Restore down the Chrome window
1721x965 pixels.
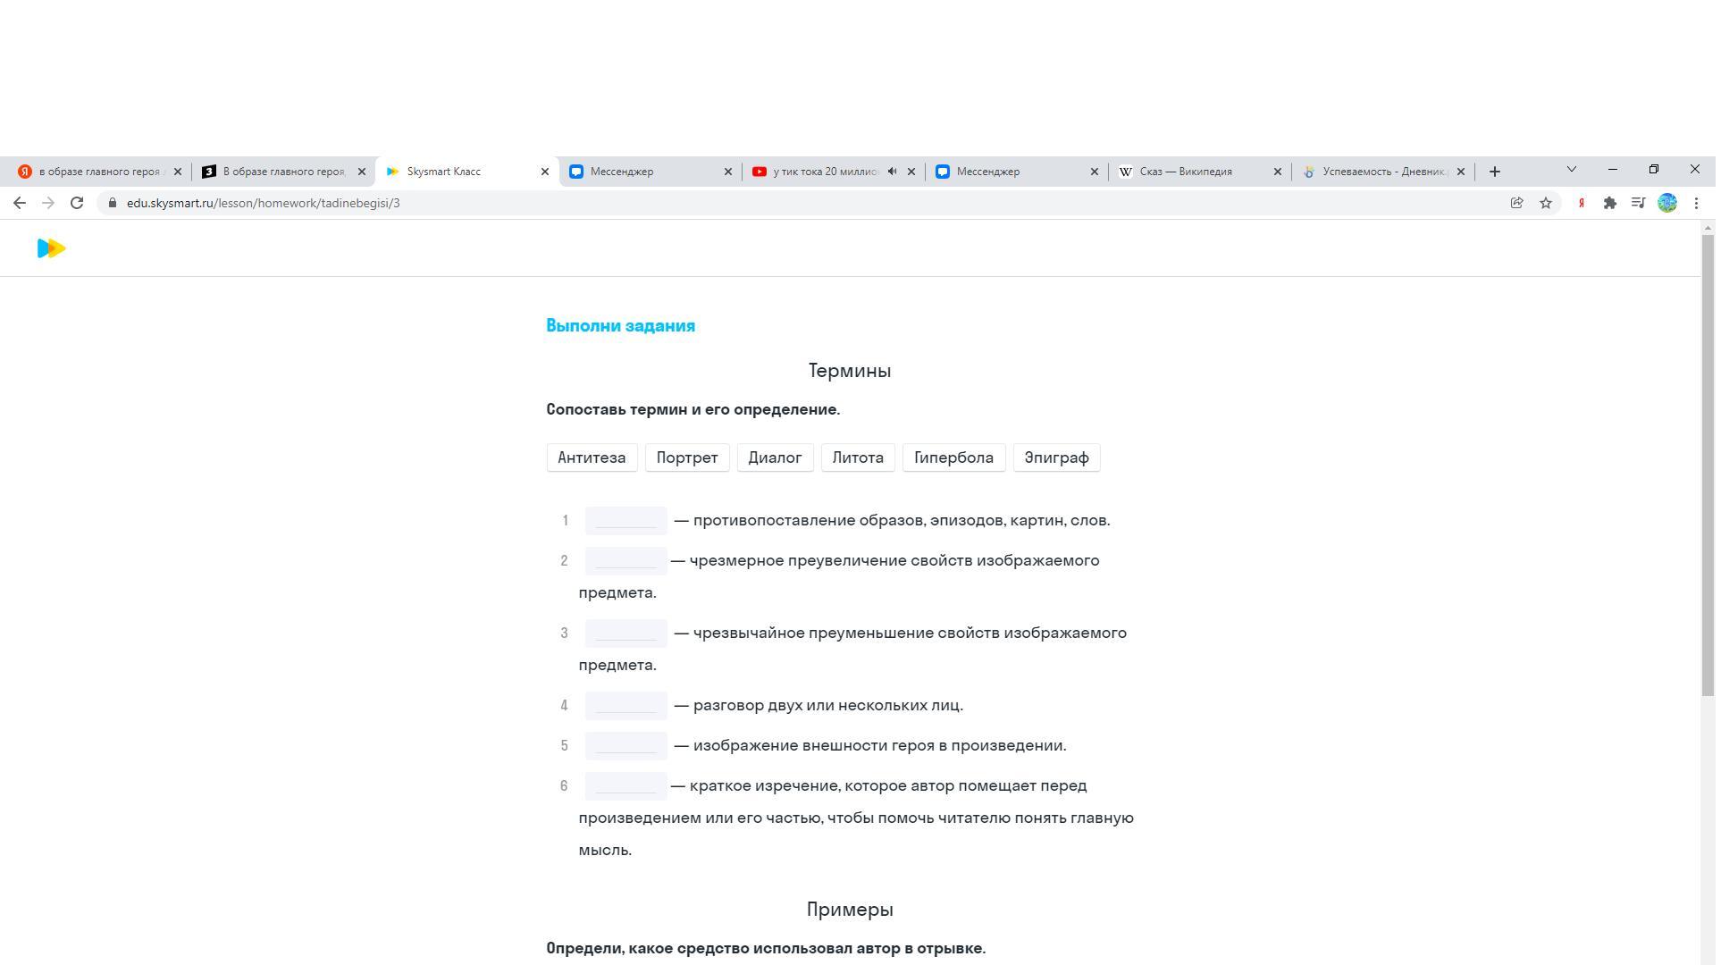[x=1653, y=169]
